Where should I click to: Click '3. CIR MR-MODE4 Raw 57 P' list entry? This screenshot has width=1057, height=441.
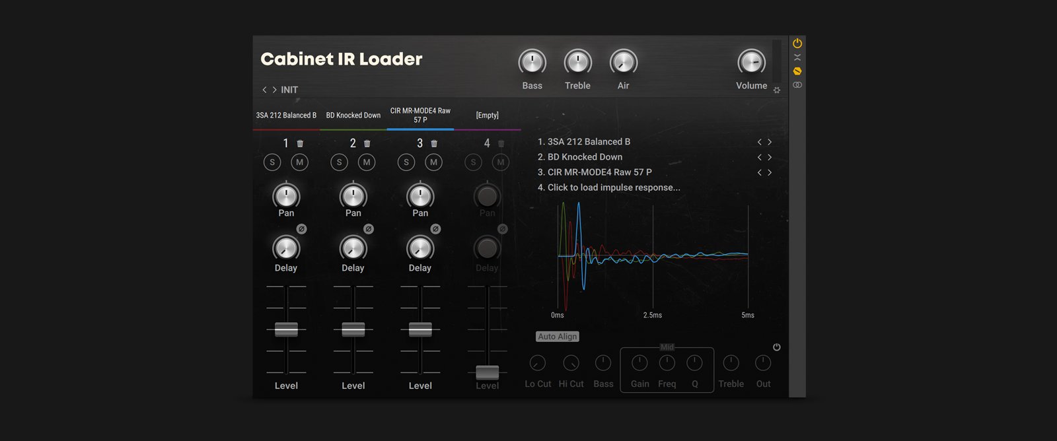[x=595, y=172]
